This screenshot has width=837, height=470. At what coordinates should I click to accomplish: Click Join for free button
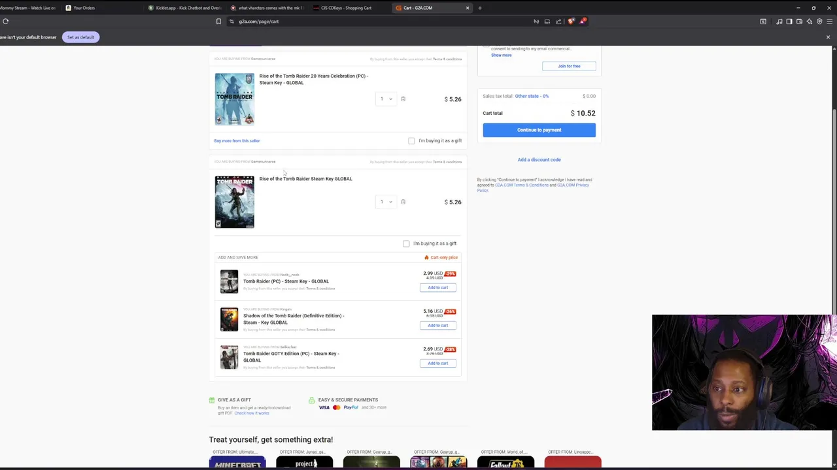pyautogui.click(x=569, y=66)
